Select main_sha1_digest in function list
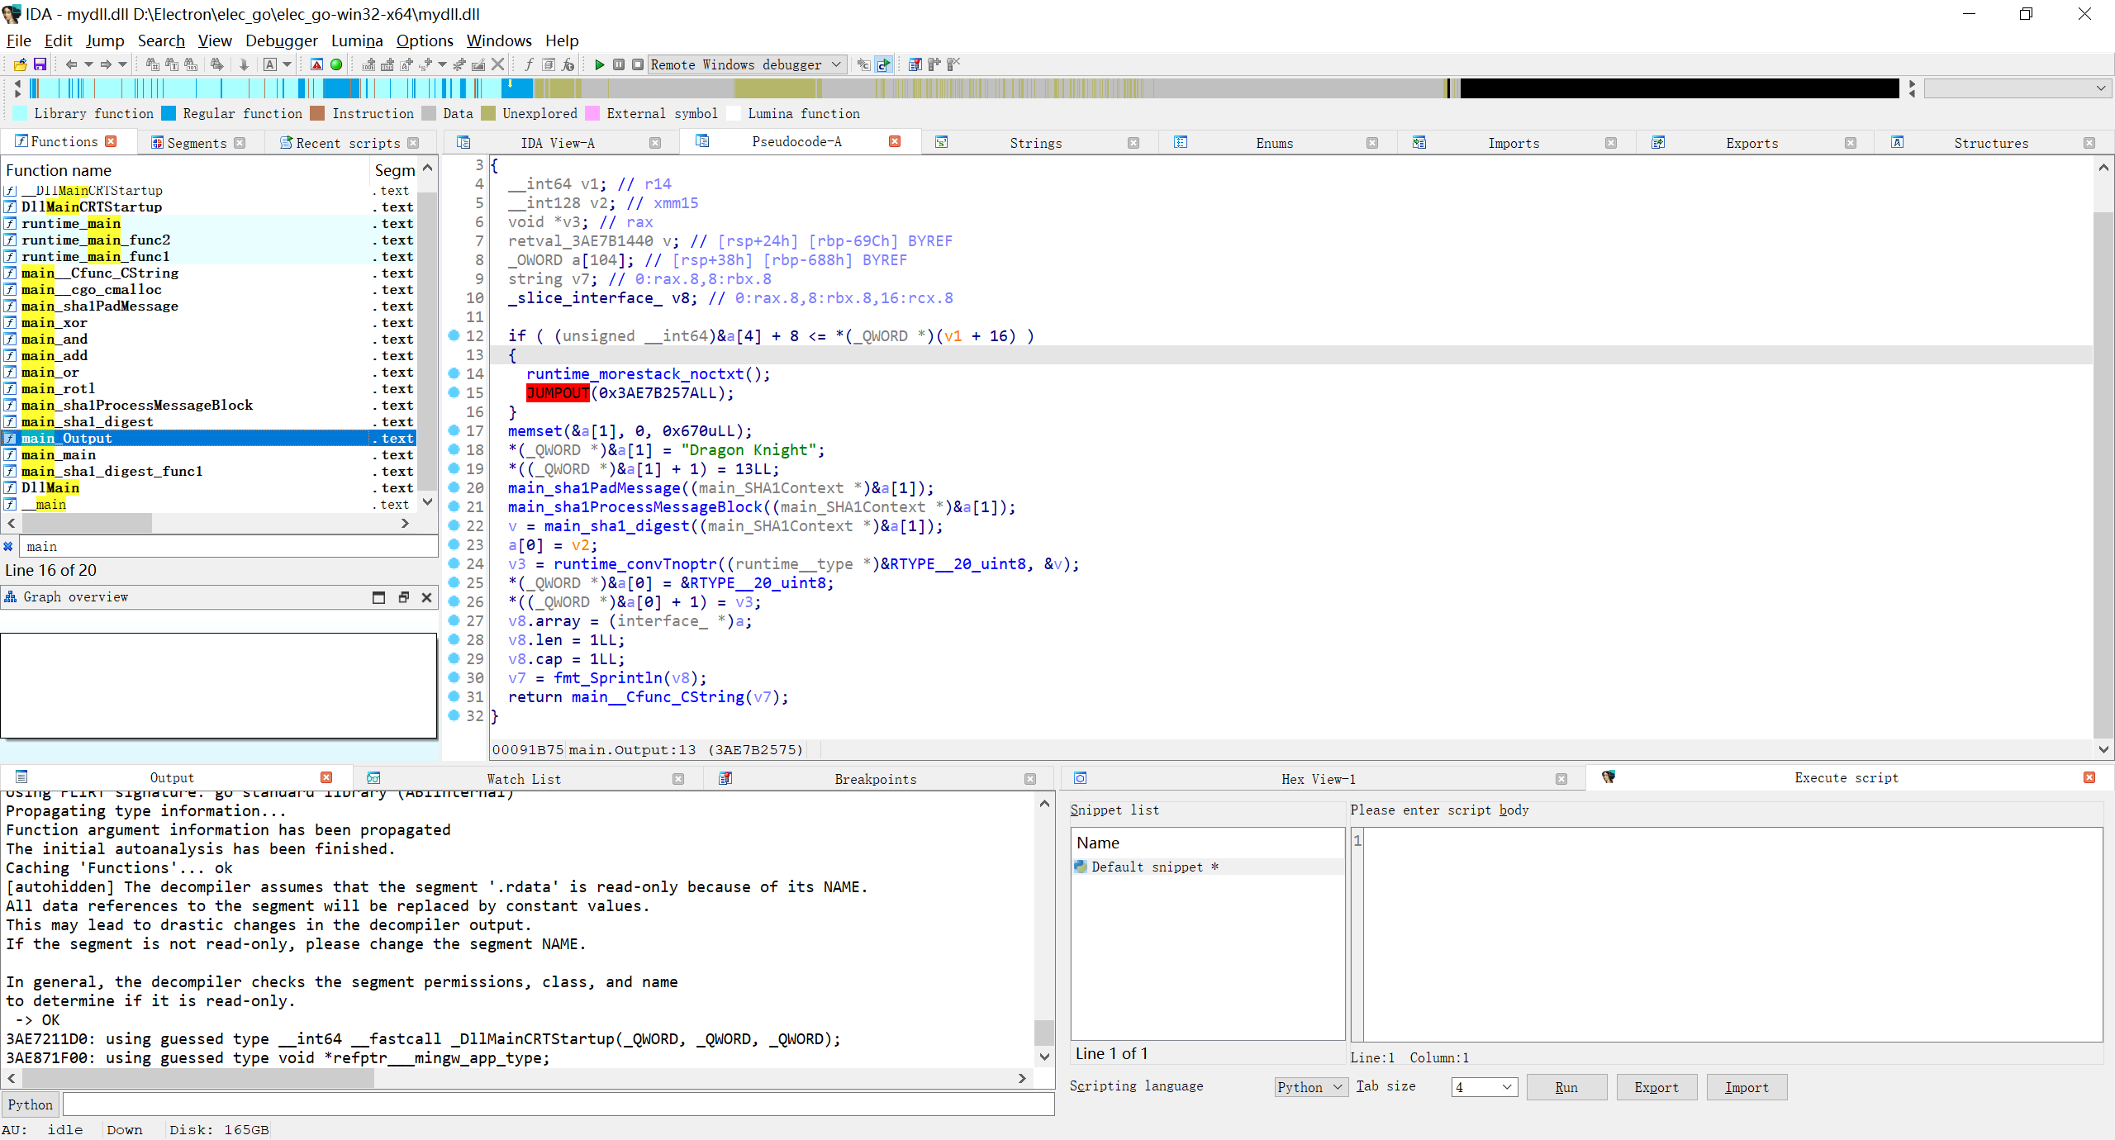Viewport: 2115px width, 1140px height. click(x=209, y=421)
